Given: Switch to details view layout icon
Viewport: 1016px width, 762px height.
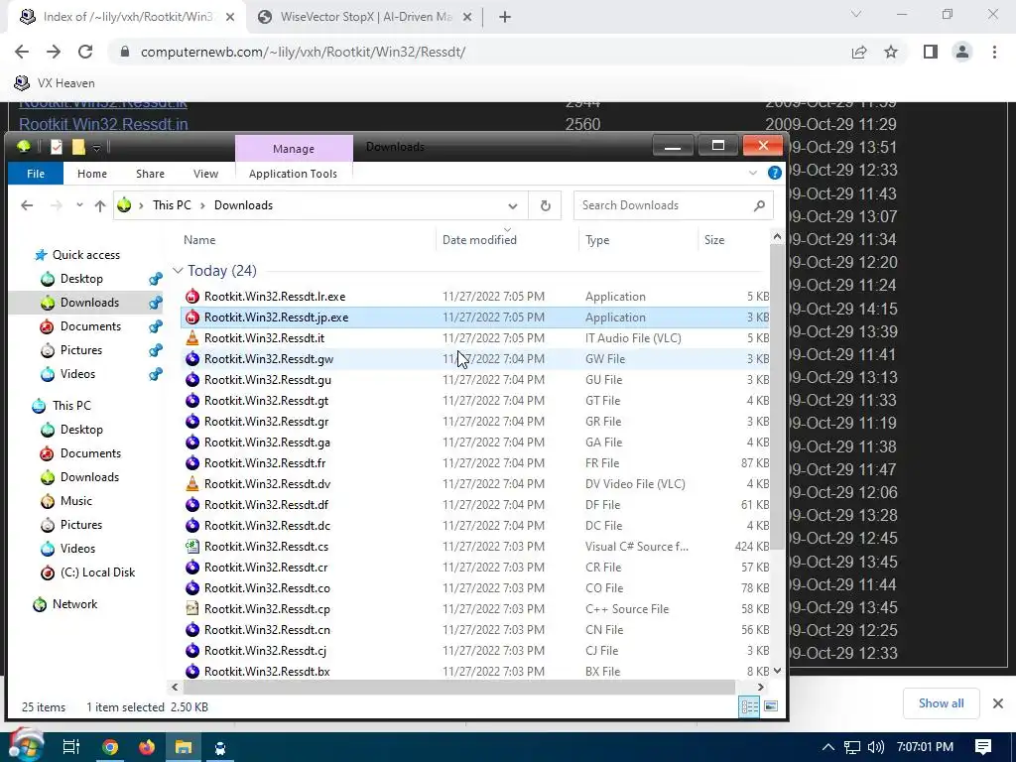Looking at the screenshot, I should [x=750, y=706].
